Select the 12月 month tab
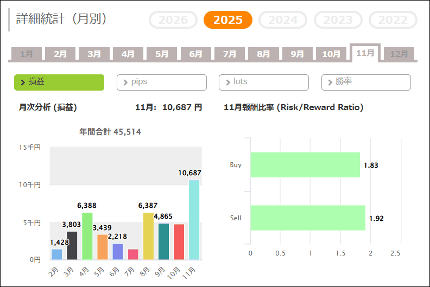This screenshot has height=287, width=430. click(x=399, y=54)
